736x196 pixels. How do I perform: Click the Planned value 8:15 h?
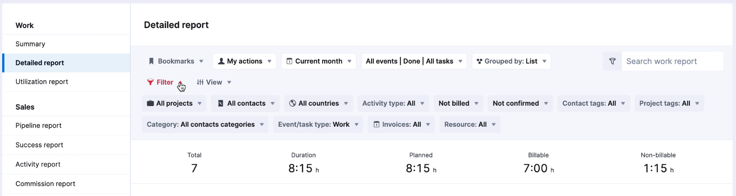(x=421, y=168)
